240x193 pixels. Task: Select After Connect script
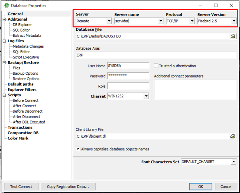(x=24, y=106)
